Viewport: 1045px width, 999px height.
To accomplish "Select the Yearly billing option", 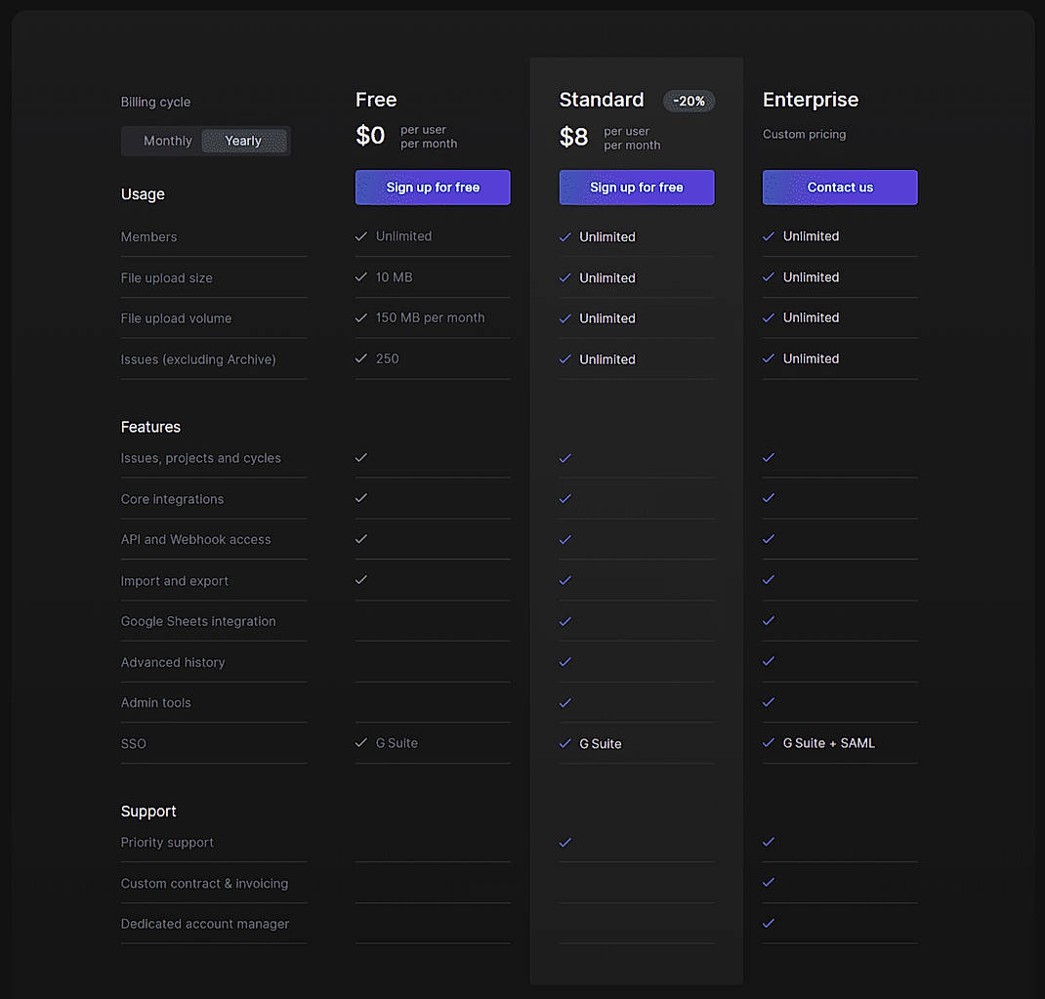I will click(242, 140).
